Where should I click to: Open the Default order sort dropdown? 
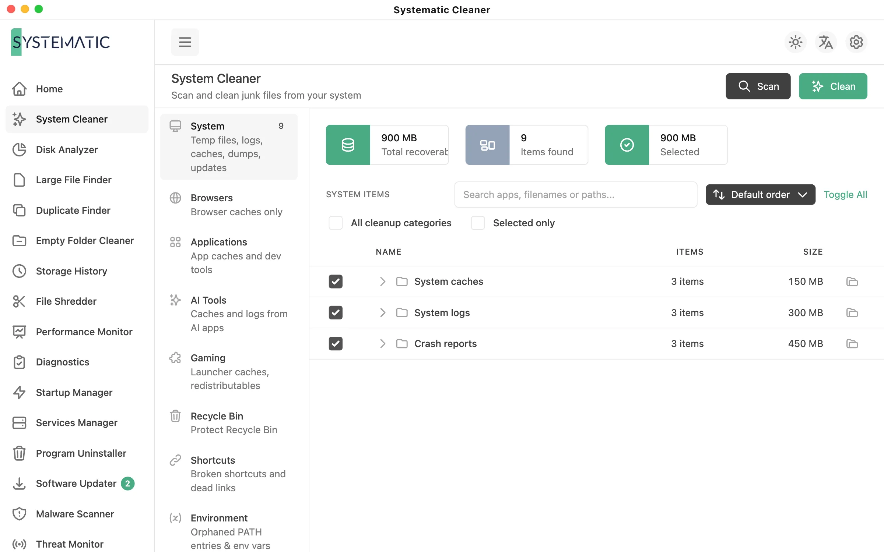coord(760,195)
